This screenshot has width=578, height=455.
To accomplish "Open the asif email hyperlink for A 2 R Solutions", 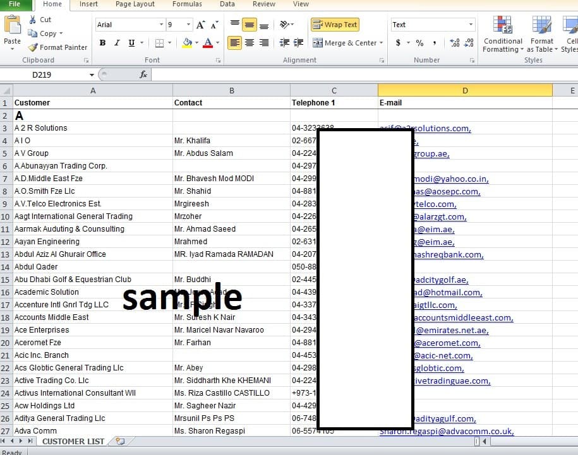I will (x=436, y=127).
